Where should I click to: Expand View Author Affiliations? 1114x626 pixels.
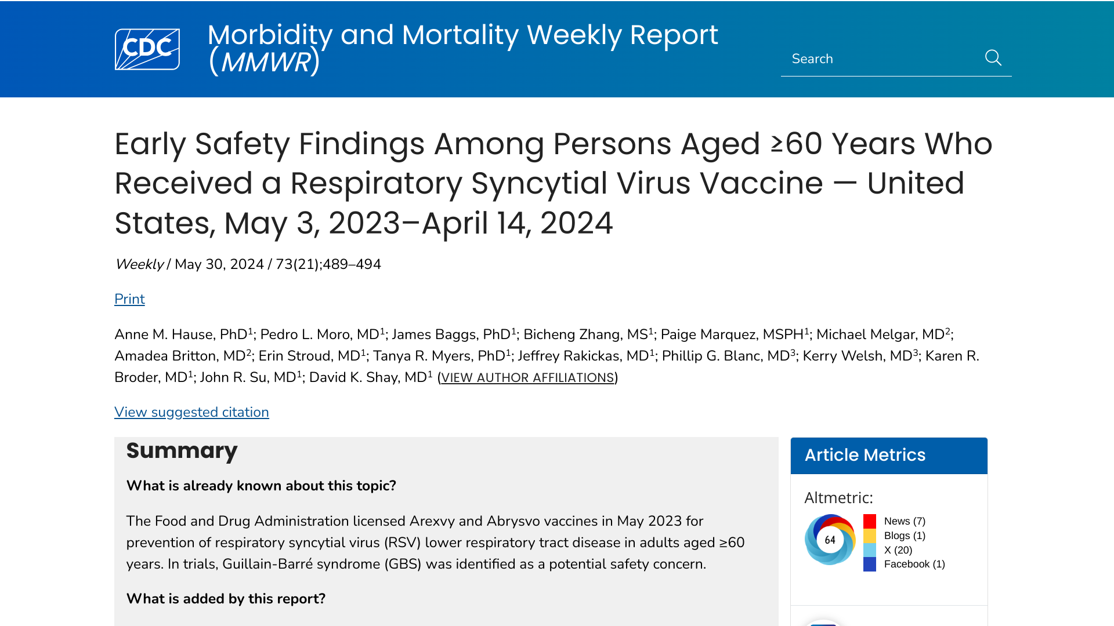pyautogui.click(x=527, y=378)
